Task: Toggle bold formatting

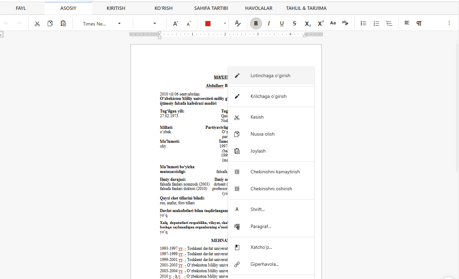Action: [256, 23]
